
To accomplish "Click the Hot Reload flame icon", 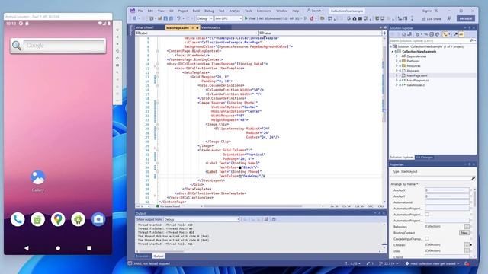I will coord(312,18).
